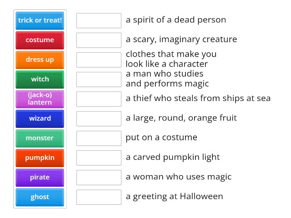The height and width of the screenshot is (218, 291).
Task: Select the 'ghost' word tile
Action: (40, 197)
